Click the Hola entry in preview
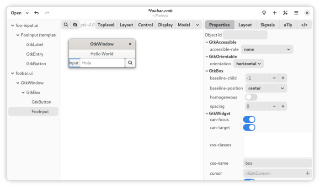Image resolution: width=320 pixels, height=187 pixels. click(x=102, y=63)
